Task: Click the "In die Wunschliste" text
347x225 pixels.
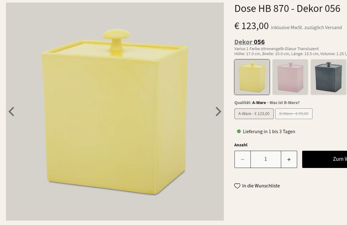Action: pyautogui.click(x=261, y=186)
